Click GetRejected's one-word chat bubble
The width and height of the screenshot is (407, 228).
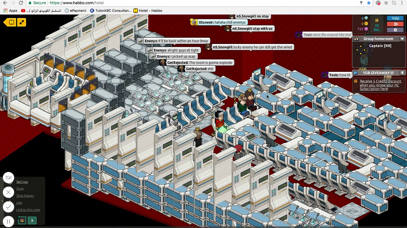(196, 69)
